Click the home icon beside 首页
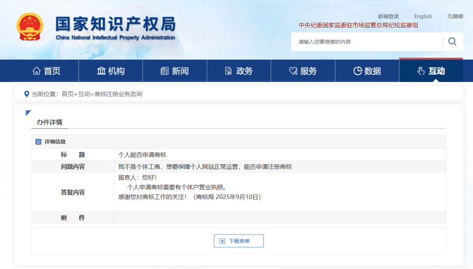The height and width of the screenshot is (269, 473). pos(36,71)
